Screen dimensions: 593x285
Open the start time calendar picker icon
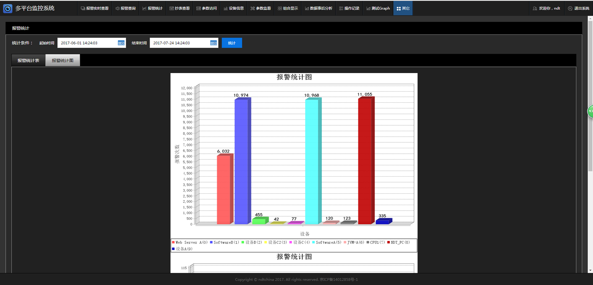121,43
